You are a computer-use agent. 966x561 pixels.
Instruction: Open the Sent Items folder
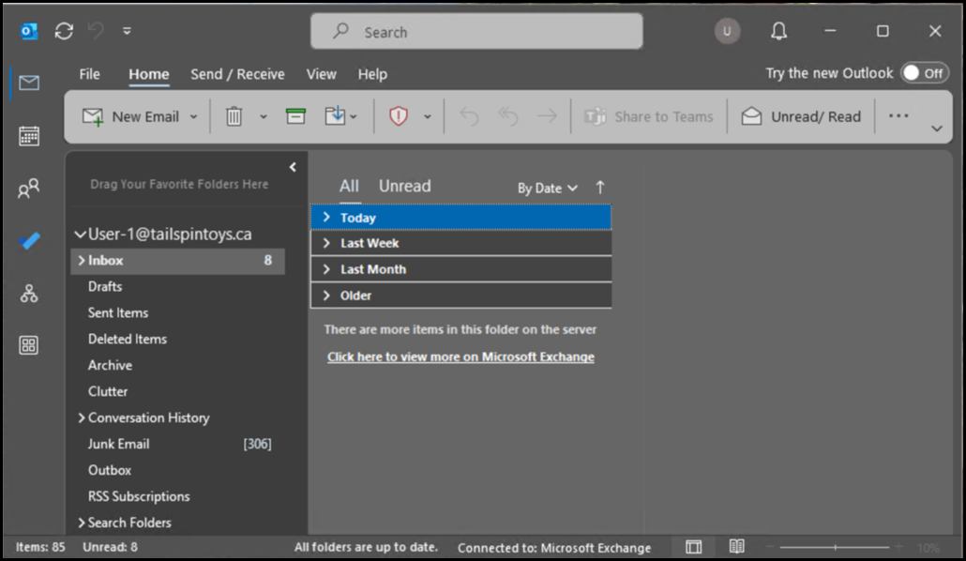pyautogui.click(x=117, y=312)
